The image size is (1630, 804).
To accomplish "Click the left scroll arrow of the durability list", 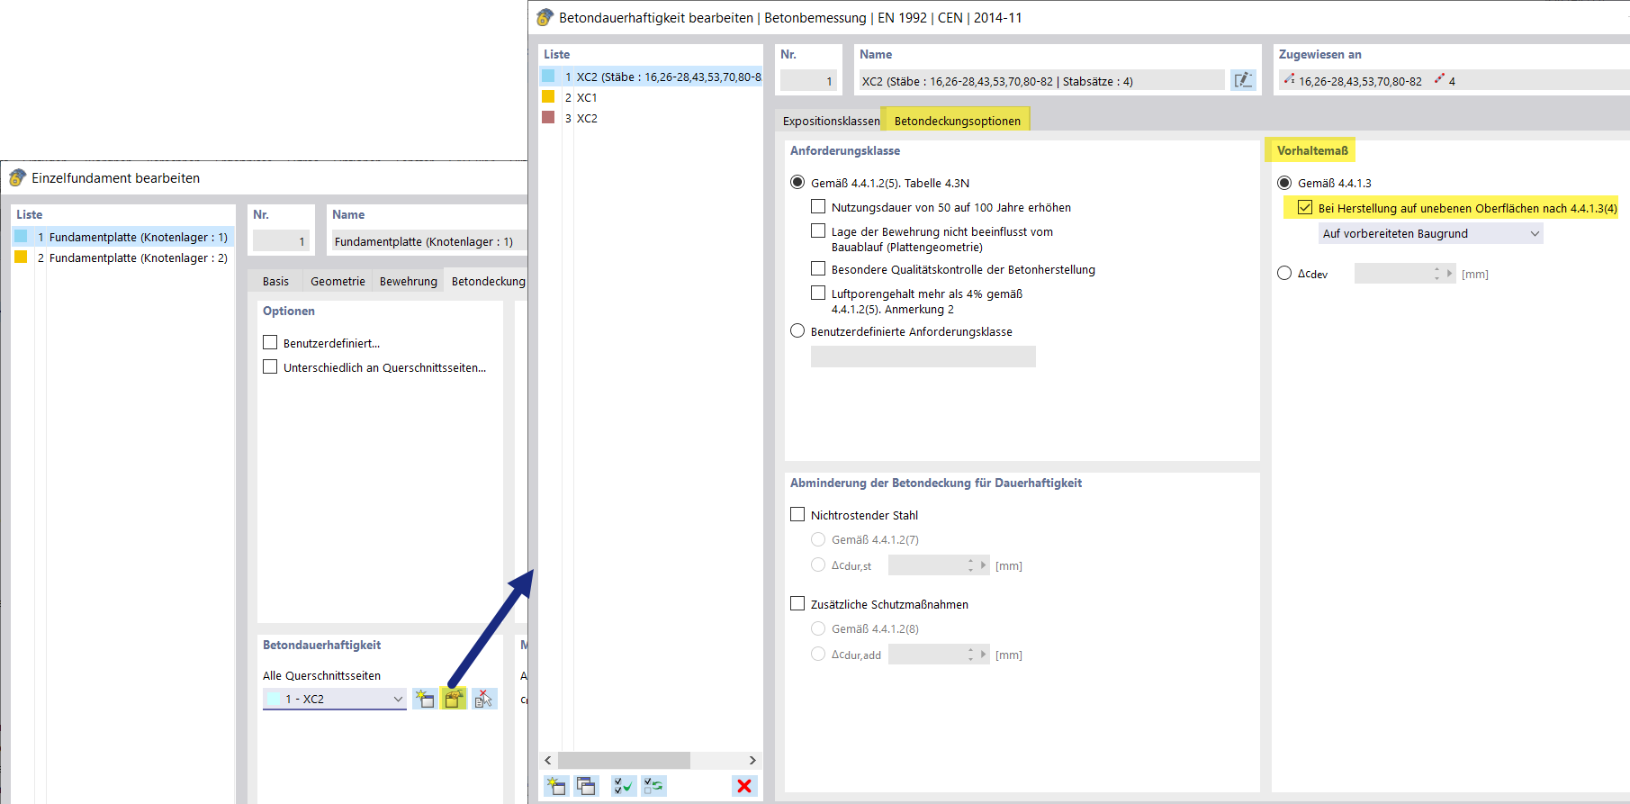I will [x=548, y=760].
